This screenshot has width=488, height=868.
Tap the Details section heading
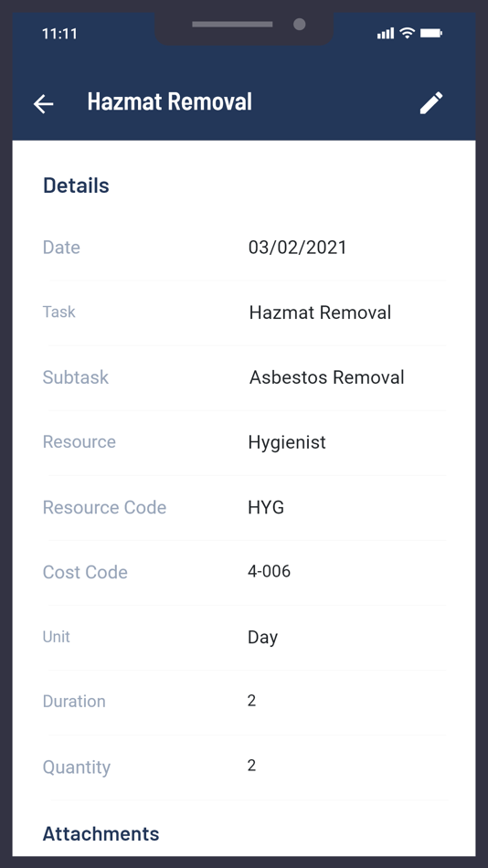[76, 185]
